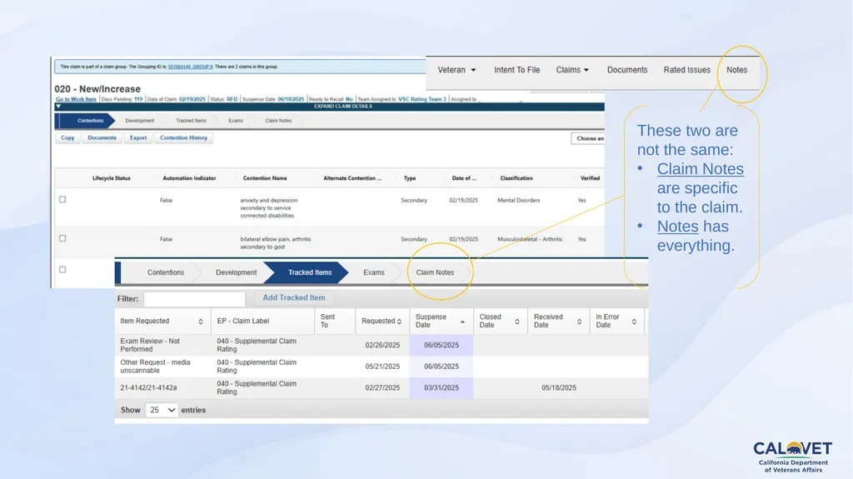The image size is (853, 479).
Task: Select Exam Review - Not Performed row
Action: [x=381, y=345]
